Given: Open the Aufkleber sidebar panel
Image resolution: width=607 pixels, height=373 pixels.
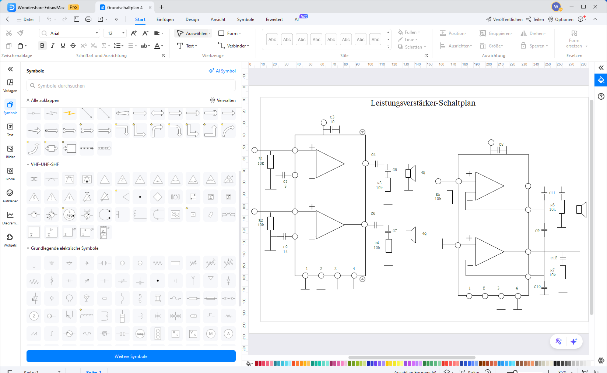Looking at the screenshot, I should pos(10,196).
